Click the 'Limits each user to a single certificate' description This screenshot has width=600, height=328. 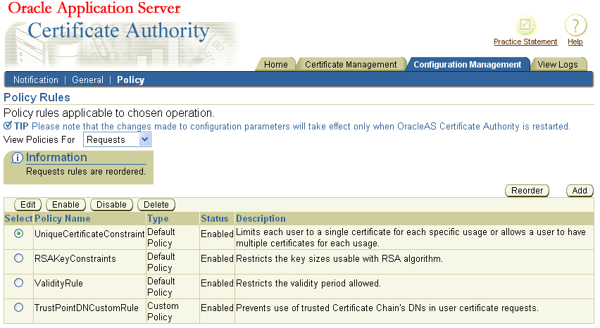click(x=411, y=237)
